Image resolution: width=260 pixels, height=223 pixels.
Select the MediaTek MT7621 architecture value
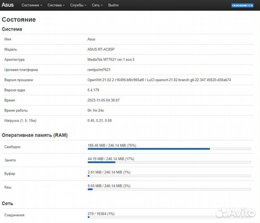click(111, 59)
